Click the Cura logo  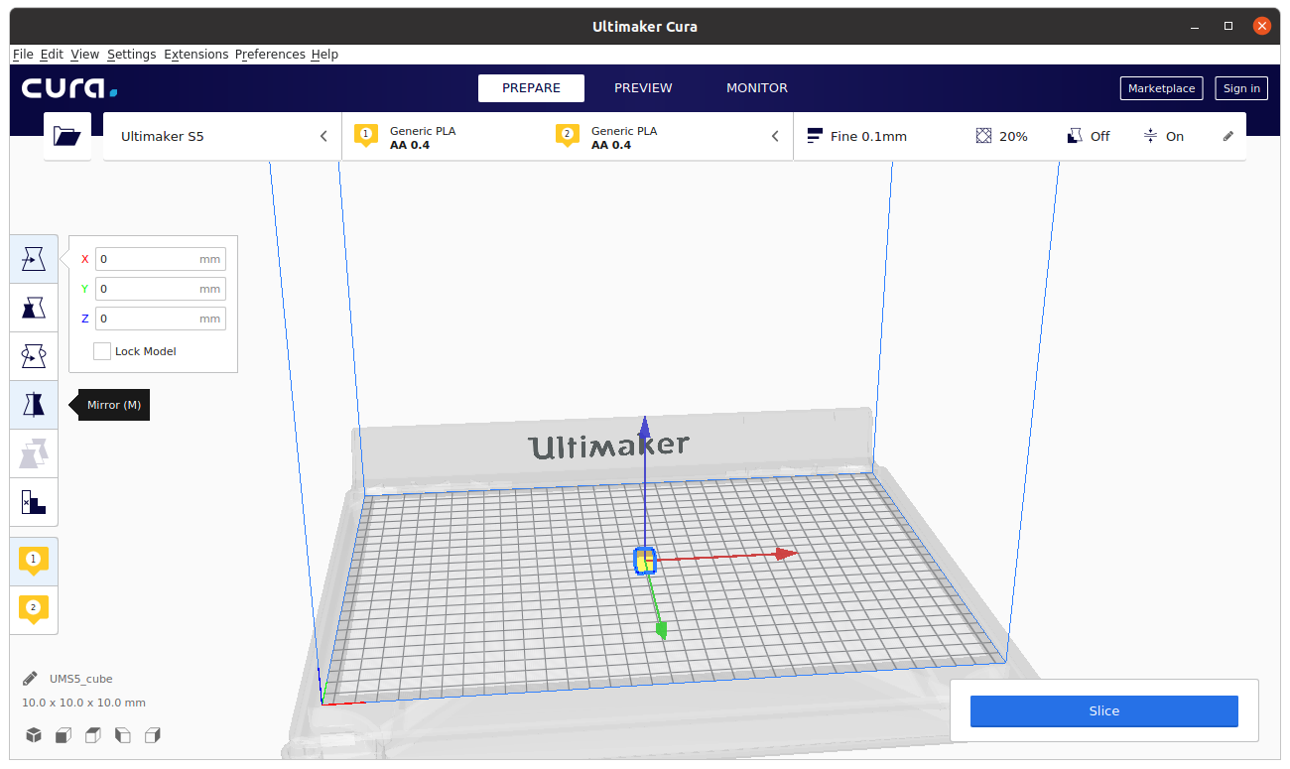tap(69, 88)
